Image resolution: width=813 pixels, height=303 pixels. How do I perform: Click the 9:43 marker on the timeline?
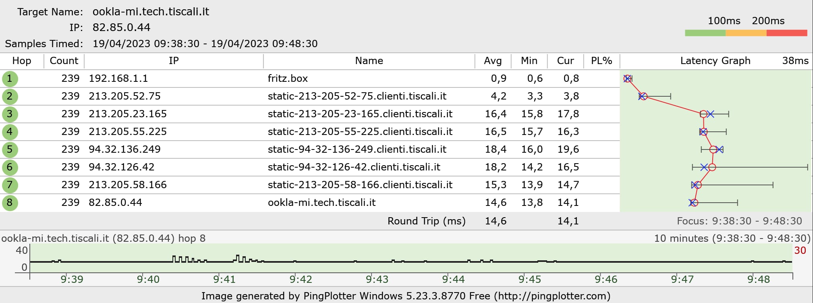coord(377,279)
